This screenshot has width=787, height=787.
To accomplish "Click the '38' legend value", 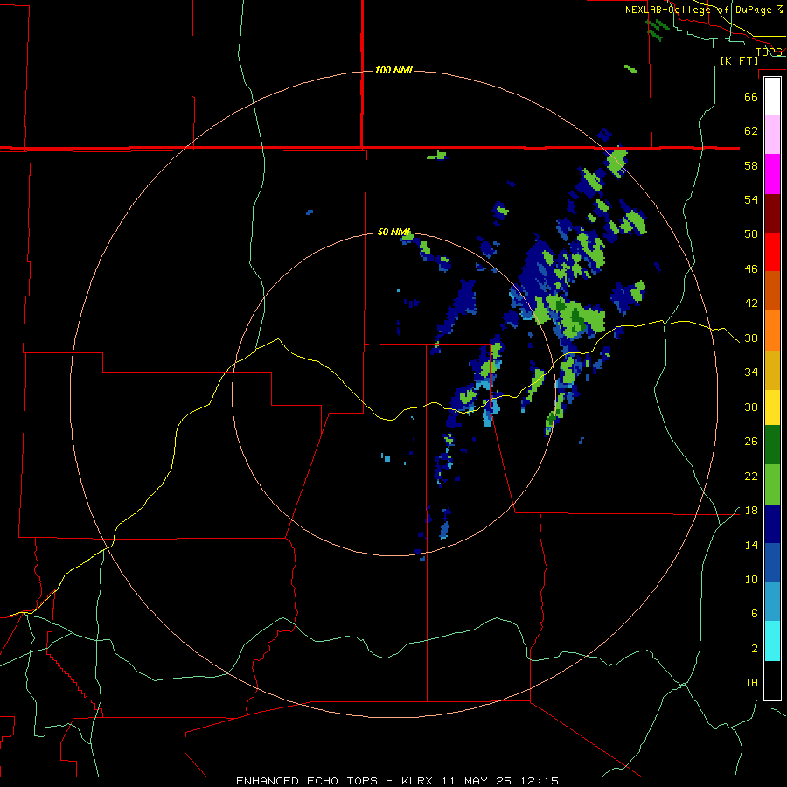I will click(751, 338).
